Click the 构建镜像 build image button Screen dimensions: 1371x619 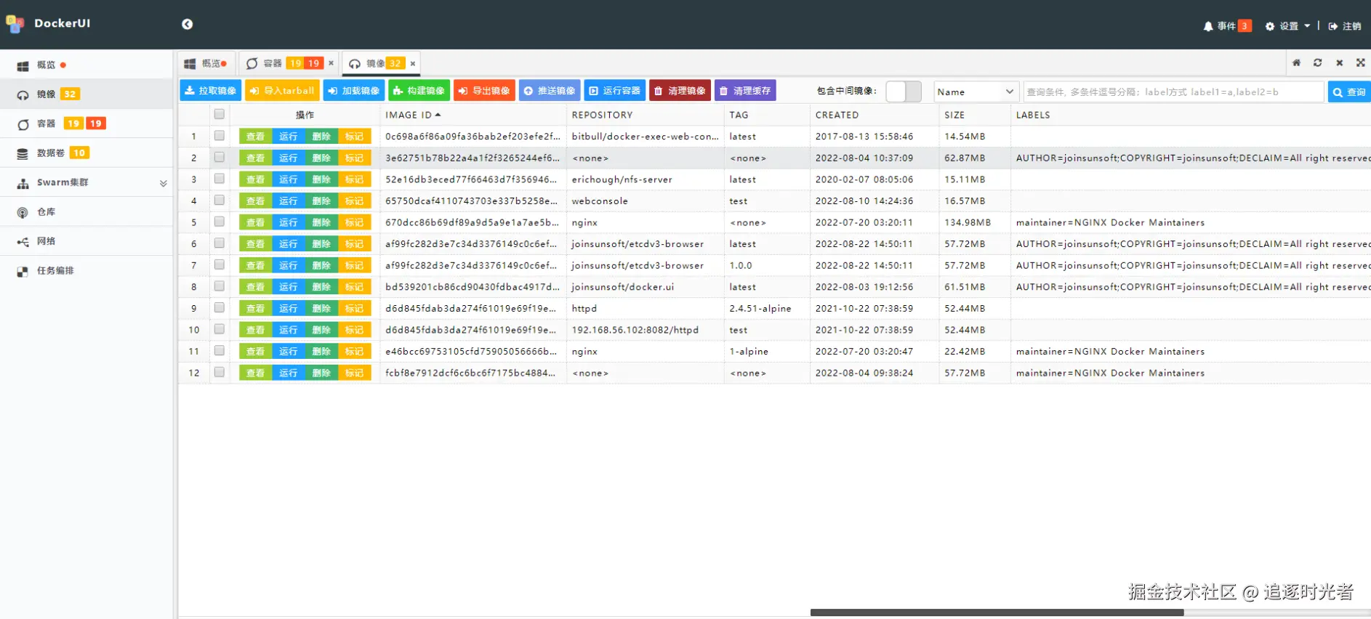419,91
